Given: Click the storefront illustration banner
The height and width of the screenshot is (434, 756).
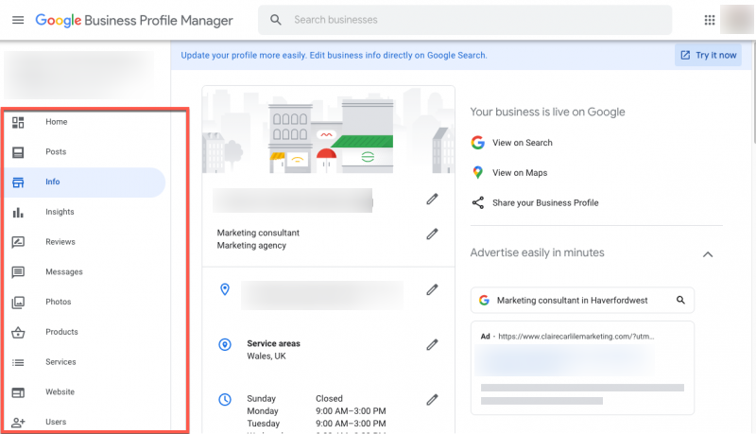Looking at the screenshot, I should (328, 130).
